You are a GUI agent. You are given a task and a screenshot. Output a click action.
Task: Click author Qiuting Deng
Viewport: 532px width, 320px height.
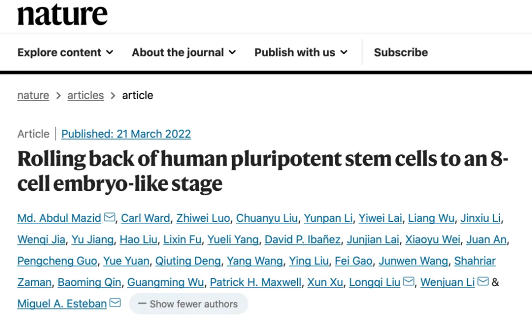tap(188, 261)
